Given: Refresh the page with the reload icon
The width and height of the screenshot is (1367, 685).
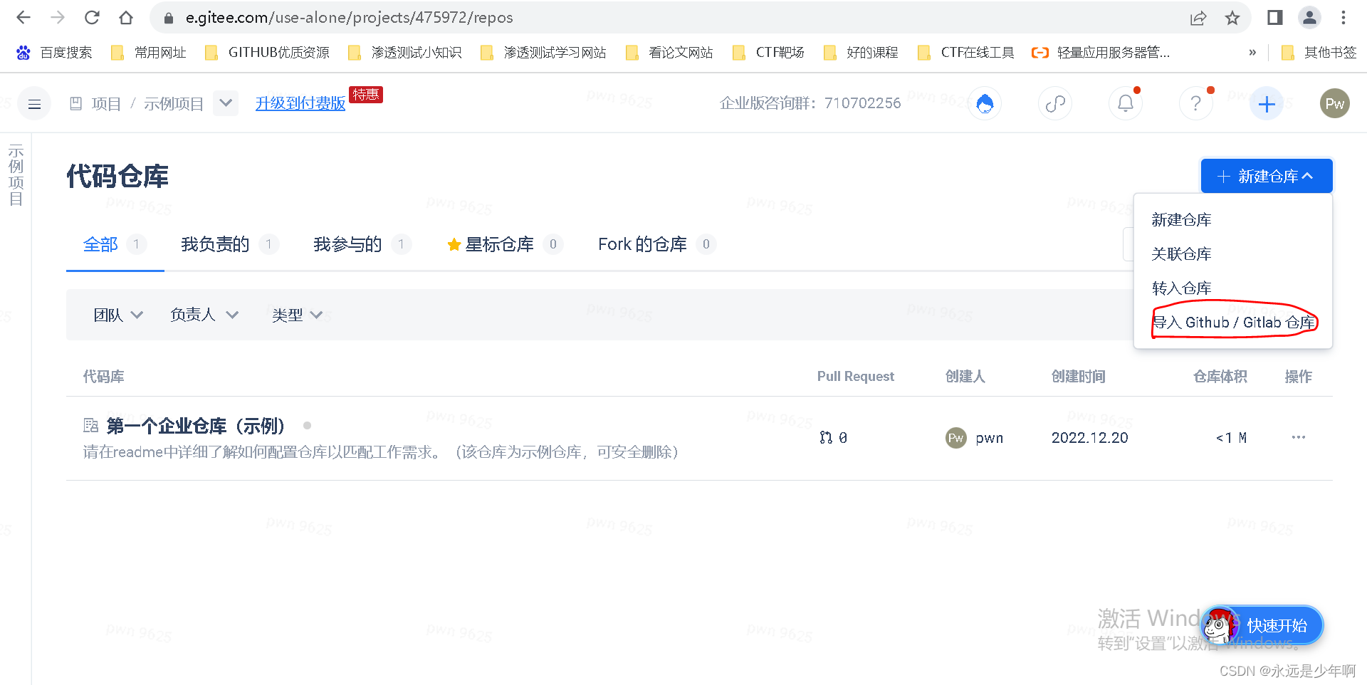Looking at the screenshot, I should tap(92, 17).
